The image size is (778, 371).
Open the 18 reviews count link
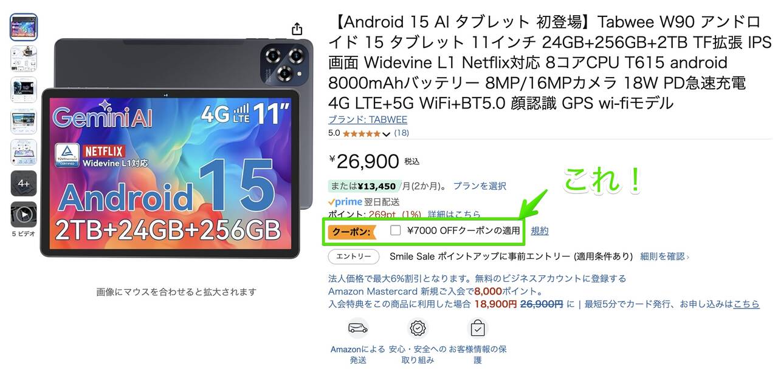pyautogui.click(x=402, y=133)
